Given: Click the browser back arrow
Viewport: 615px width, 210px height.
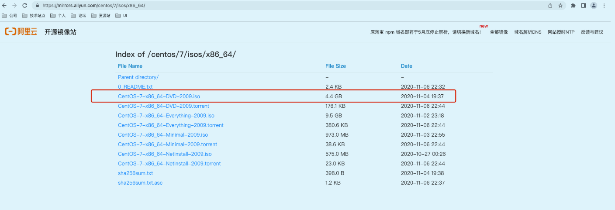Looking at the screenshot, I should pyautogui.click(x=4, y=6).
